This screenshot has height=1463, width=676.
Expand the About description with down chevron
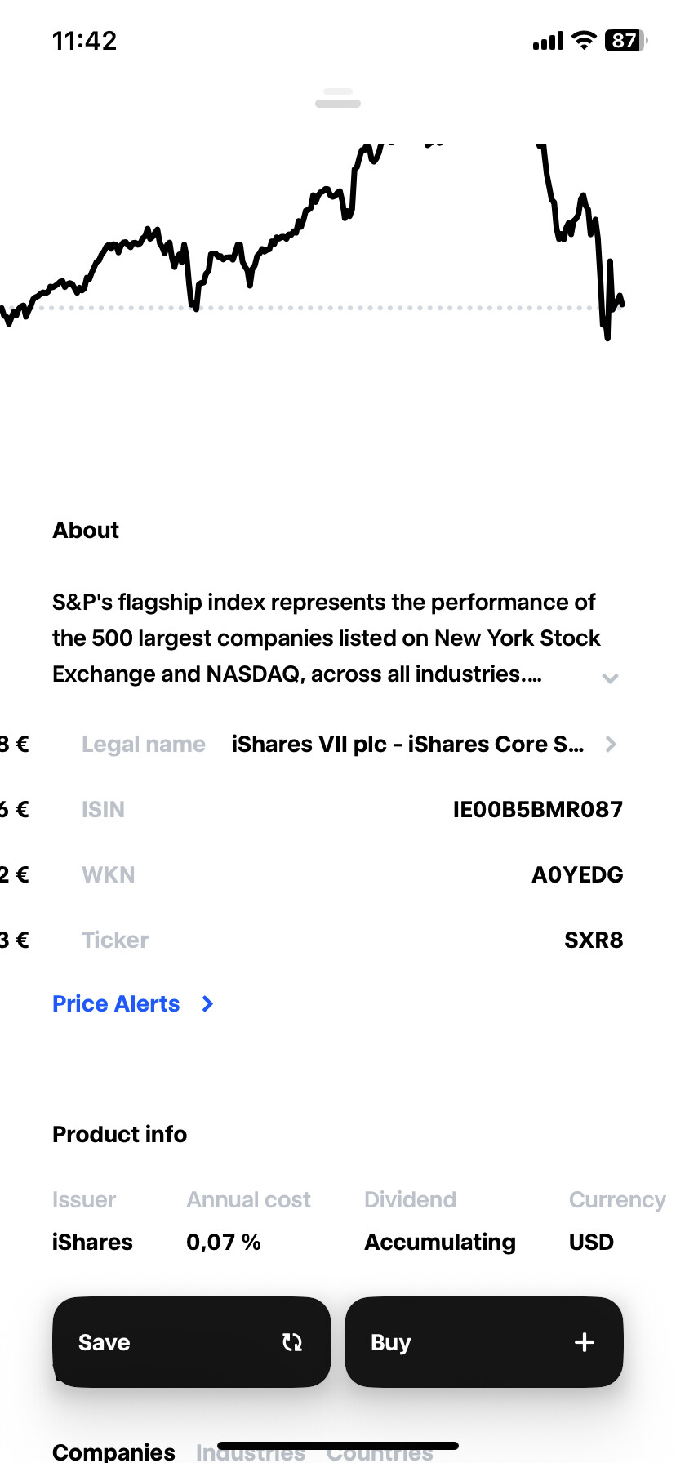(610, 678)
